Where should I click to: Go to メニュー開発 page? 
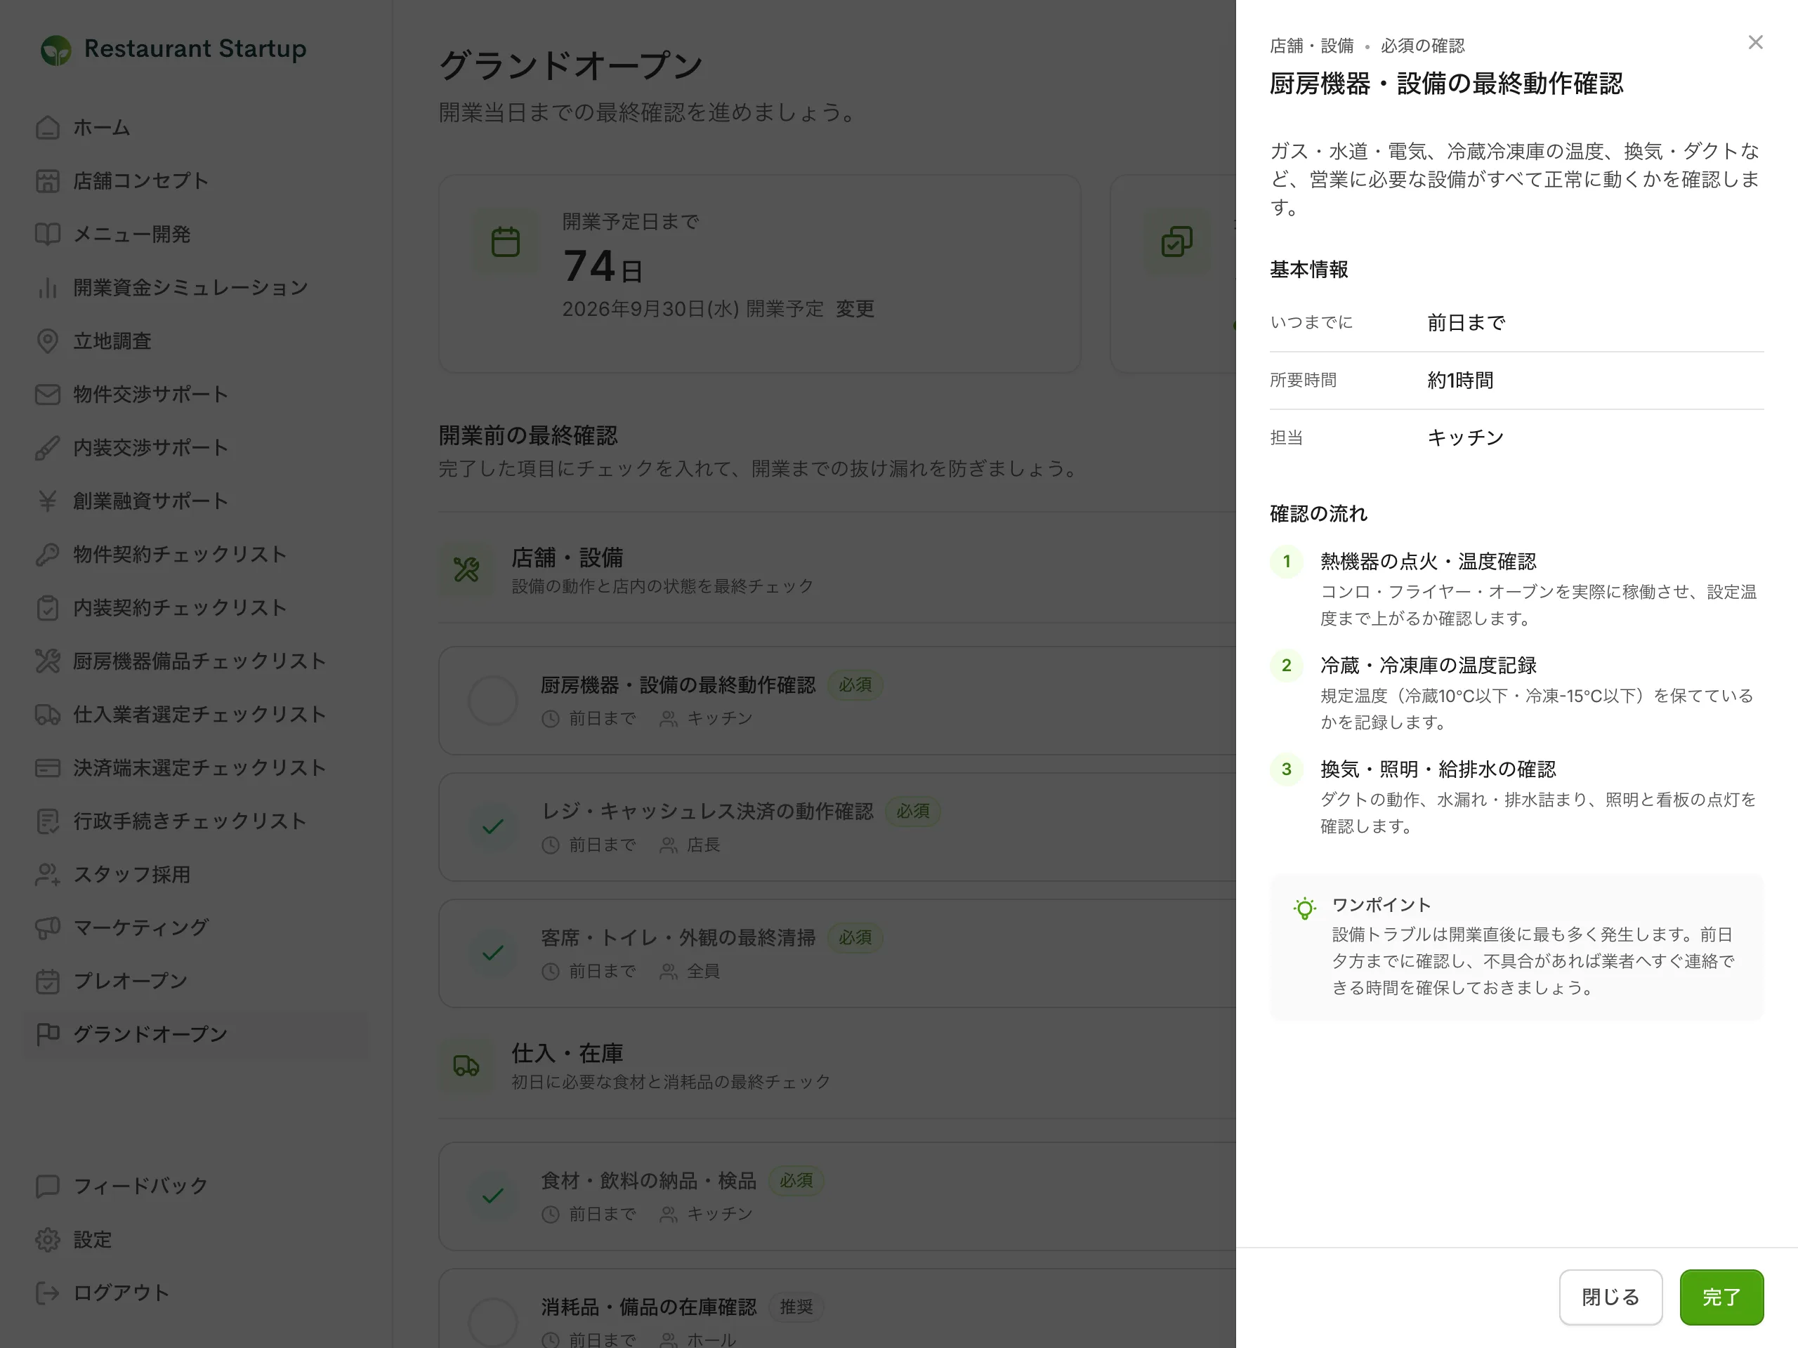195,234
